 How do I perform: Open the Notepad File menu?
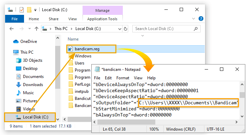point(97,78)
